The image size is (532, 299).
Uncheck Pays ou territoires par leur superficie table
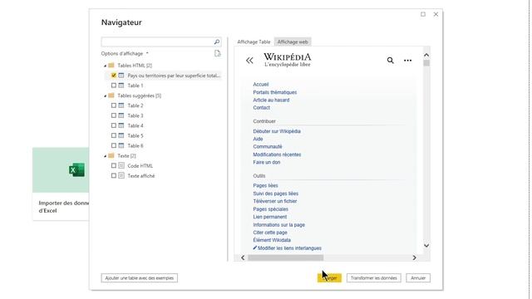[114, 76]
